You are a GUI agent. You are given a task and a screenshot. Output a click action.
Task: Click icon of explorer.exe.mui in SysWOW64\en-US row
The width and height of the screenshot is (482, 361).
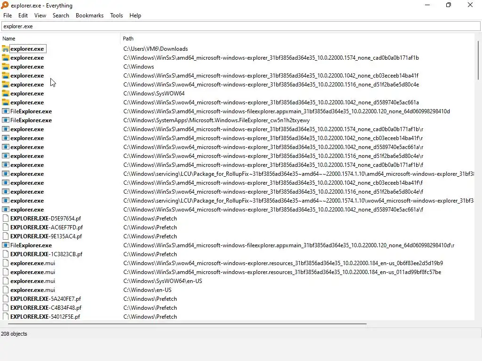6,281
